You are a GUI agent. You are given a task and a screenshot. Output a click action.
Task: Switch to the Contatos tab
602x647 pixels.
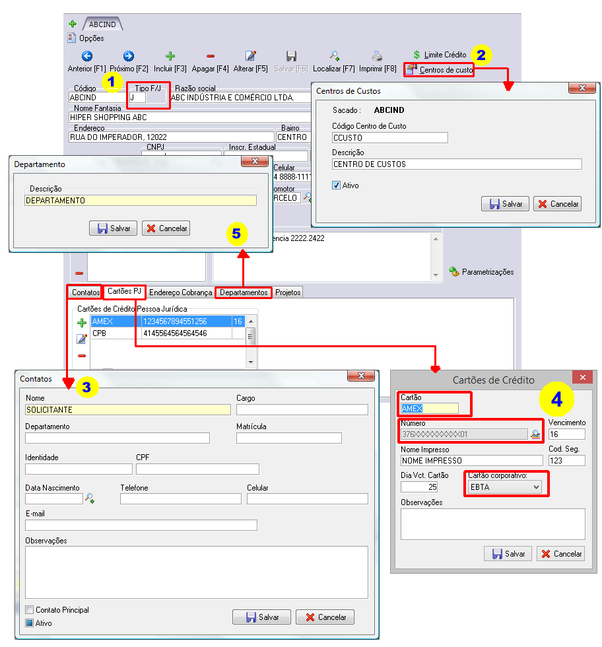click(85, 292)
